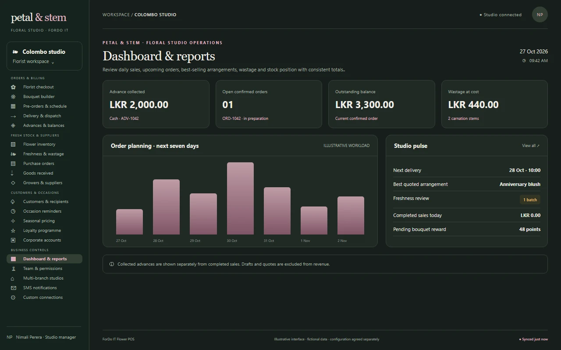Click the Seasonal pricing icon
Image resolution: width=561 pixels, height=350 pixels.
[13, 221]
